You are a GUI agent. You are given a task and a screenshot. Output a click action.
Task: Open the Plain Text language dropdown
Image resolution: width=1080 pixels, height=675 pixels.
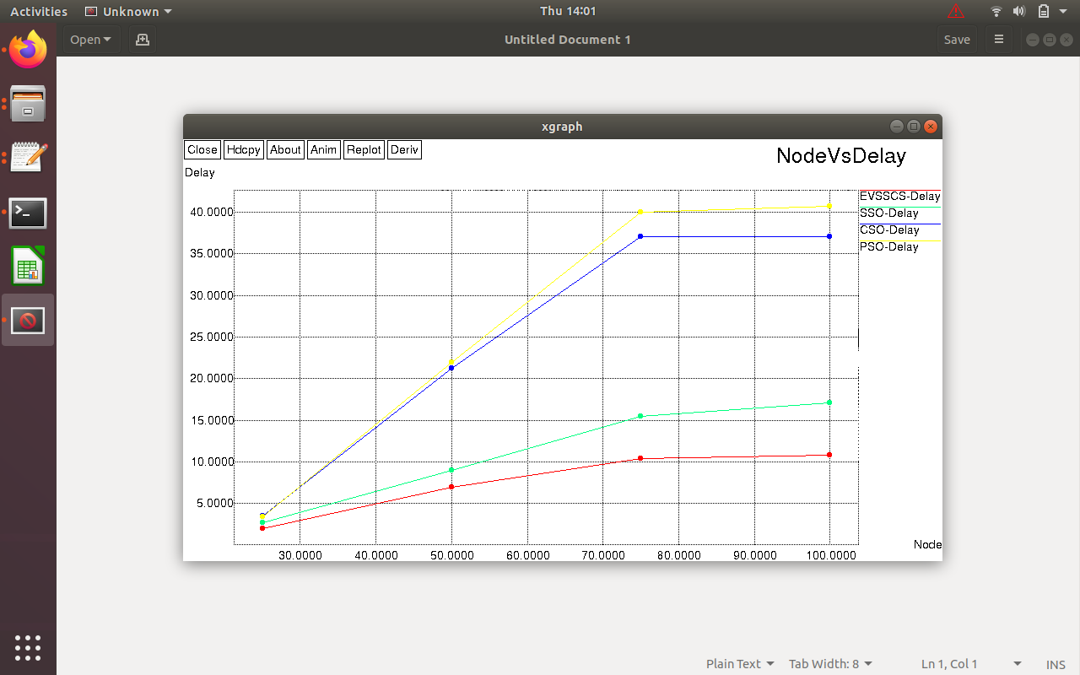[740, 664]
